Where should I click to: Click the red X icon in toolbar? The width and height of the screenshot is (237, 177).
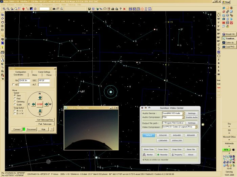[124, 9]
